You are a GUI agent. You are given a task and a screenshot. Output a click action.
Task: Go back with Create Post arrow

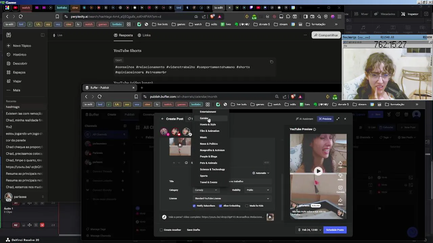tap(162, 119)
